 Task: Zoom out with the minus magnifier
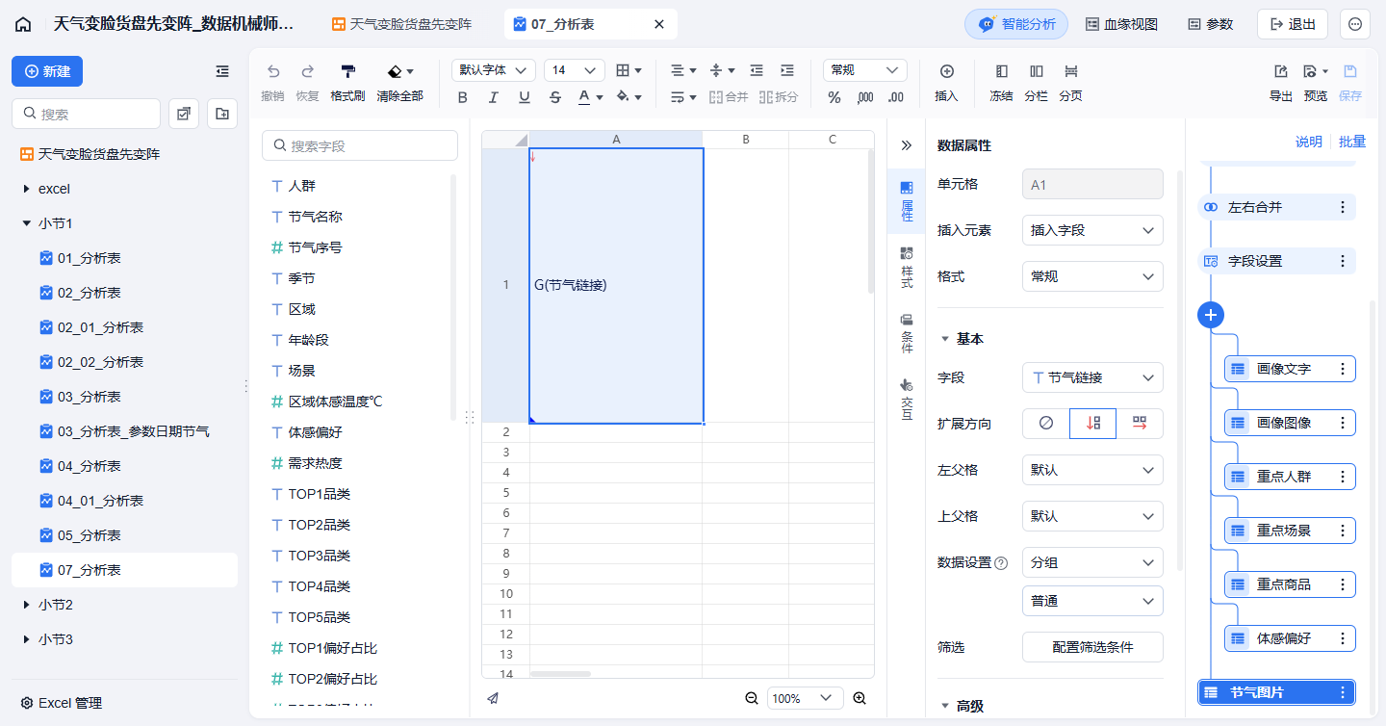point(752,698)
